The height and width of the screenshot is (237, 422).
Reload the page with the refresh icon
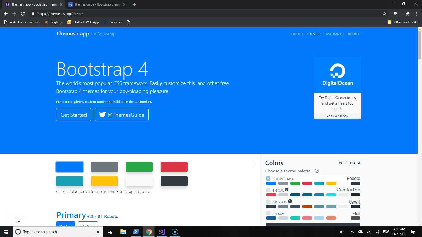[23, 14]
